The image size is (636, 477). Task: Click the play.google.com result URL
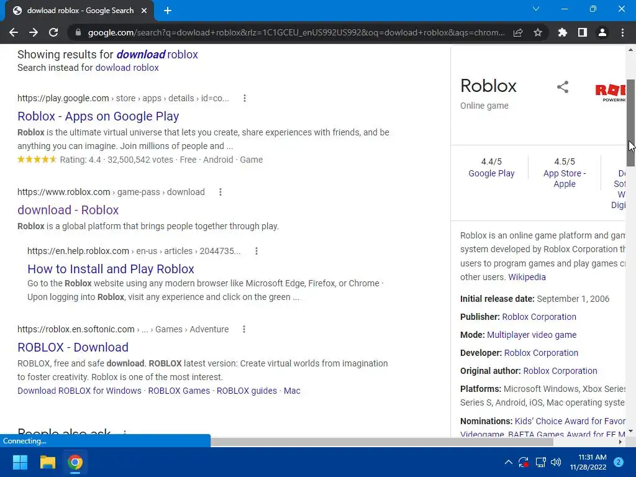123,98
